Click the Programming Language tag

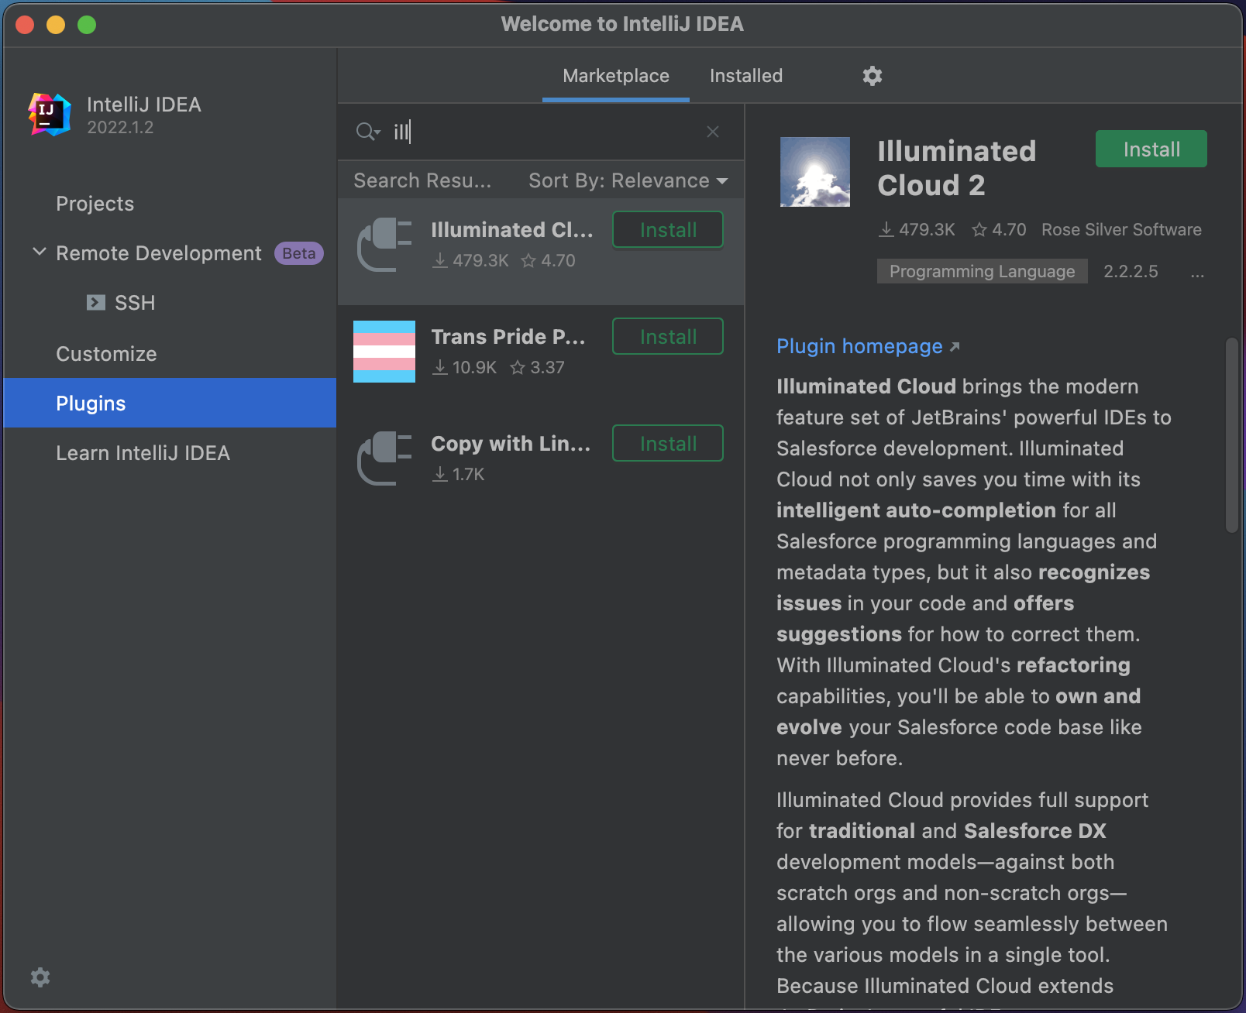(982, 272)
